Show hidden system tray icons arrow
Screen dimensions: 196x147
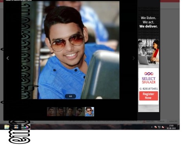pyautogui.click(x=152, y=127)
